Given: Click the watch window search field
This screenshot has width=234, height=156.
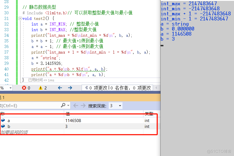Looking at the screenshot, I should pyautogui.click(x=30, y=106).
